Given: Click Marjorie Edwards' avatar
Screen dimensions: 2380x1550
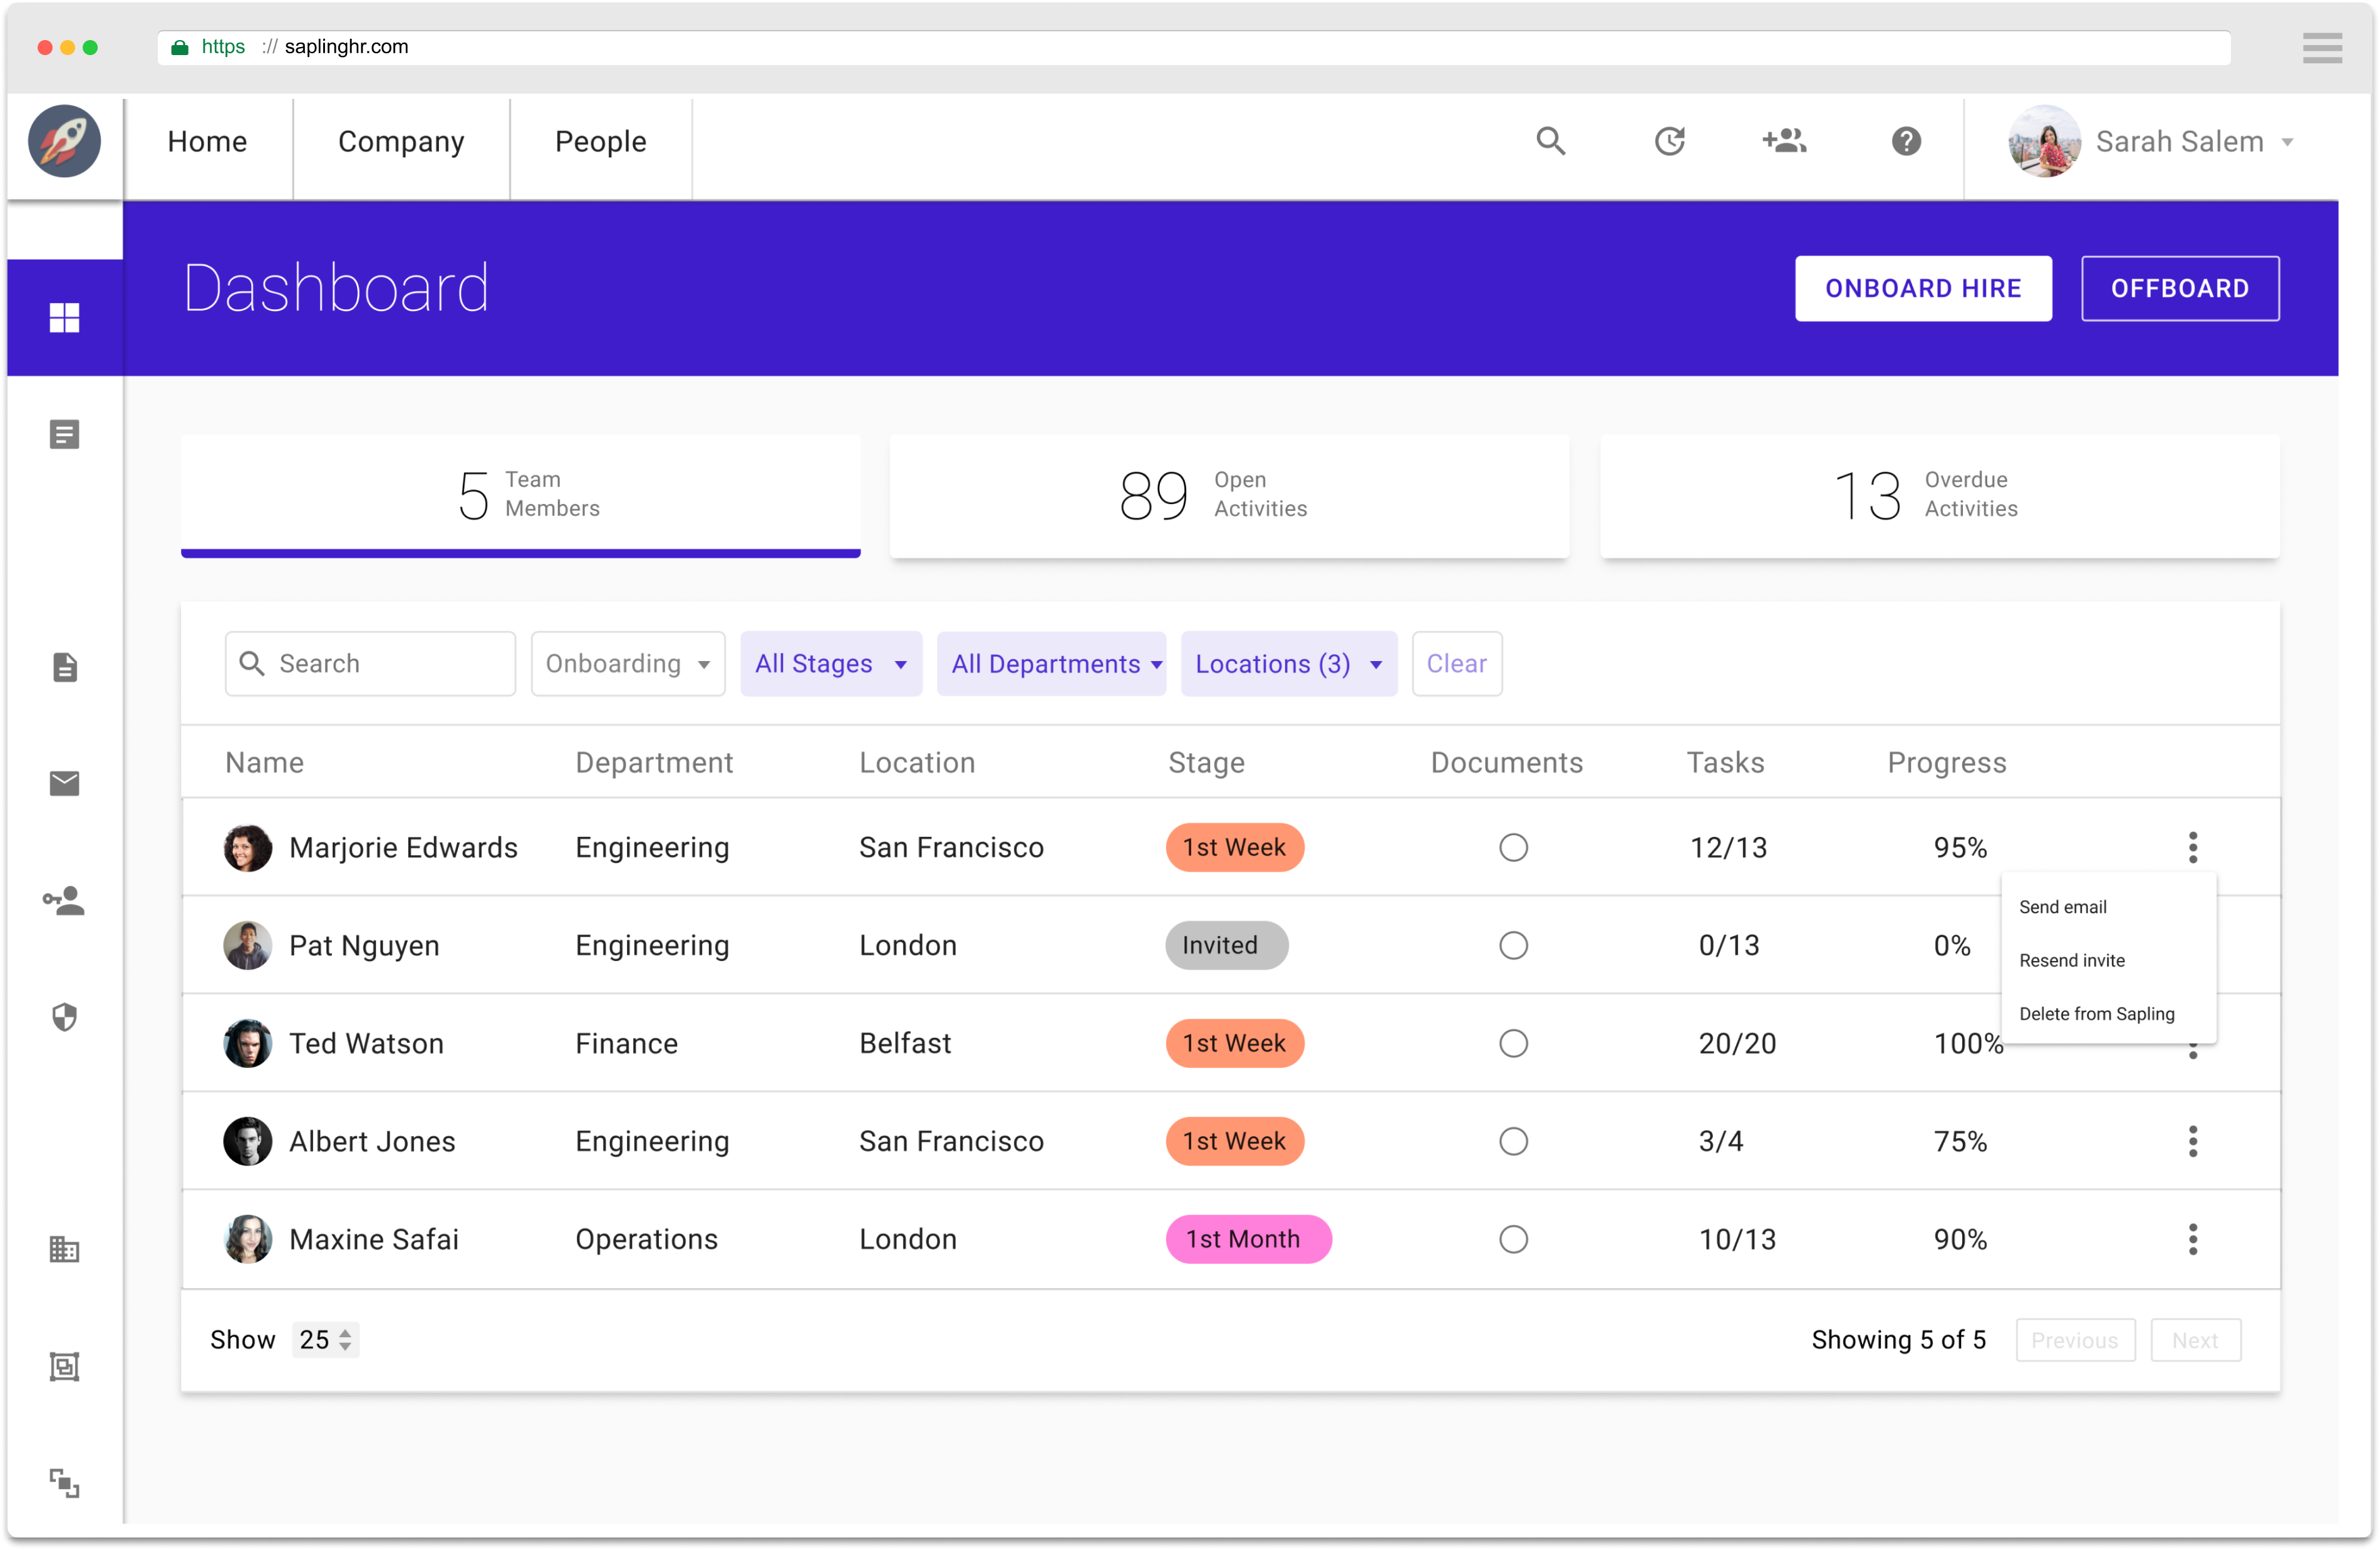Looking at the screenshot, I should (248, 848).
